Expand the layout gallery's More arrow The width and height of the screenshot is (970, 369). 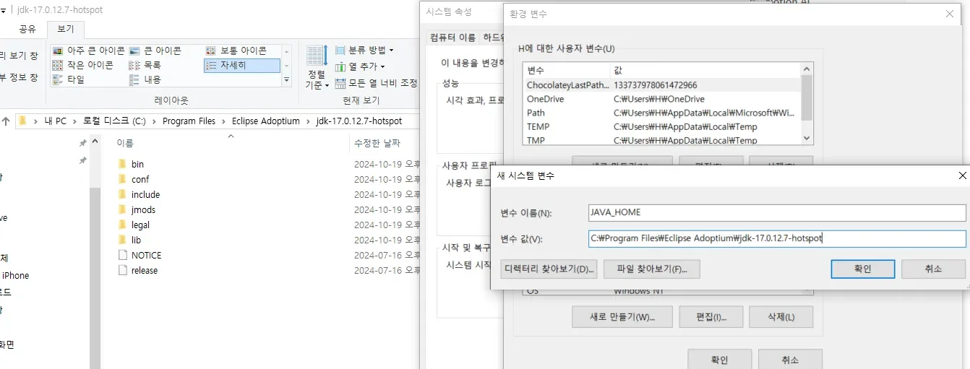point(287,80)
